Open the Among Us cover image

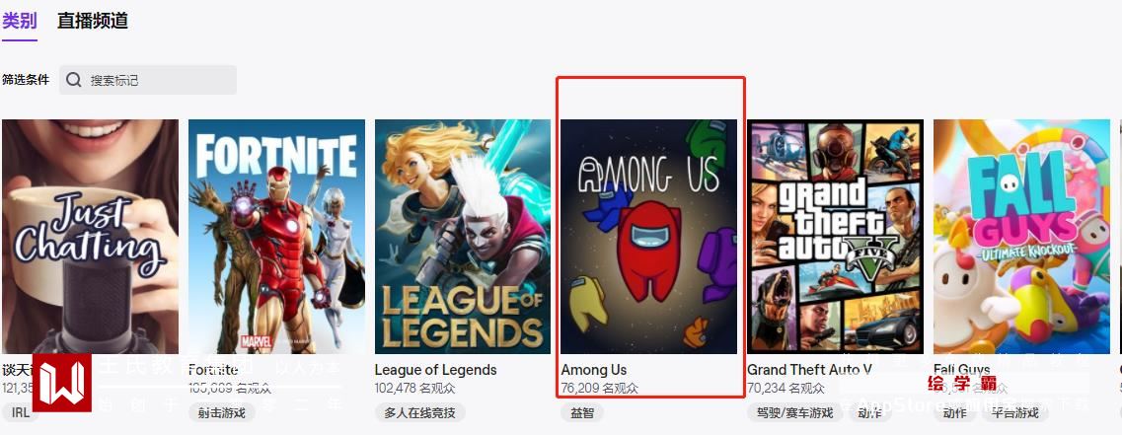click(649, 236)
